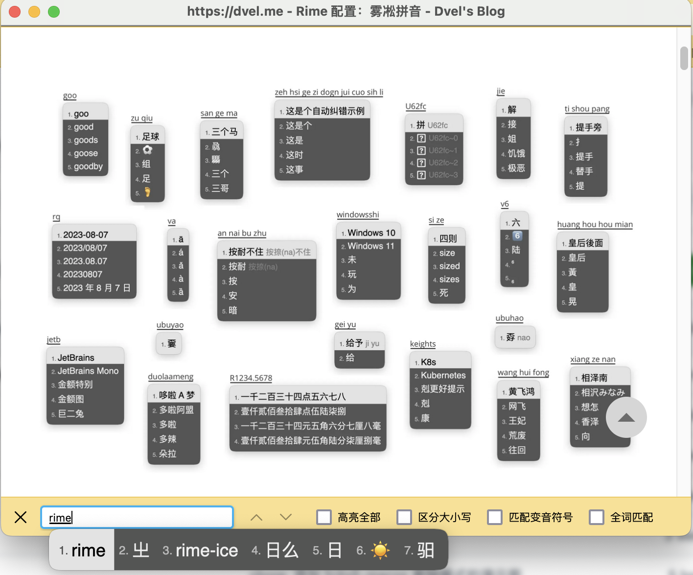Jump to next search match arrow
The height and width of the screenshot is (575, 693).
pos(286,517)
